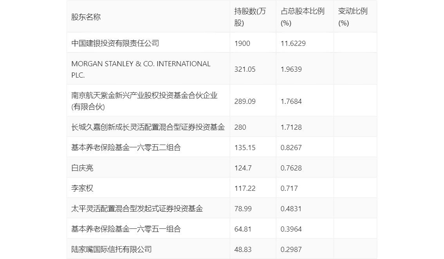
Task: Select 中国建银投资有限责任公司 shareholder name
Action: pyautogui.click(x=115, y=43)
